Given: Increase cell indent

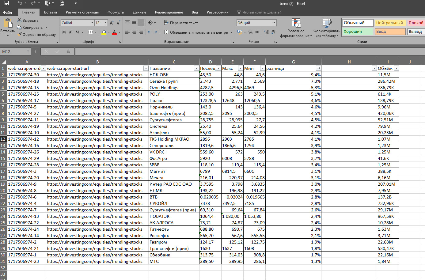Looking at the screenshot, I should (x=157, y=32).
